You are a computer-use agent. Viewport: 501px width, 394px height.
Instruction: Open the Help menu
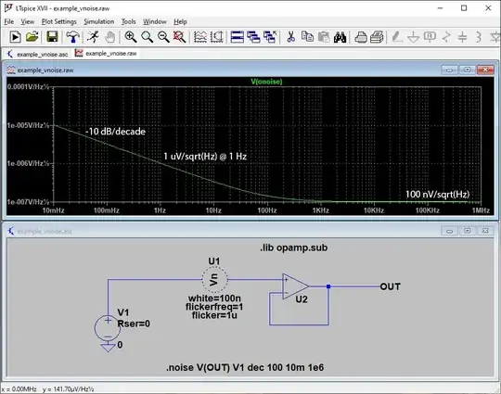(x=180, y=21)
